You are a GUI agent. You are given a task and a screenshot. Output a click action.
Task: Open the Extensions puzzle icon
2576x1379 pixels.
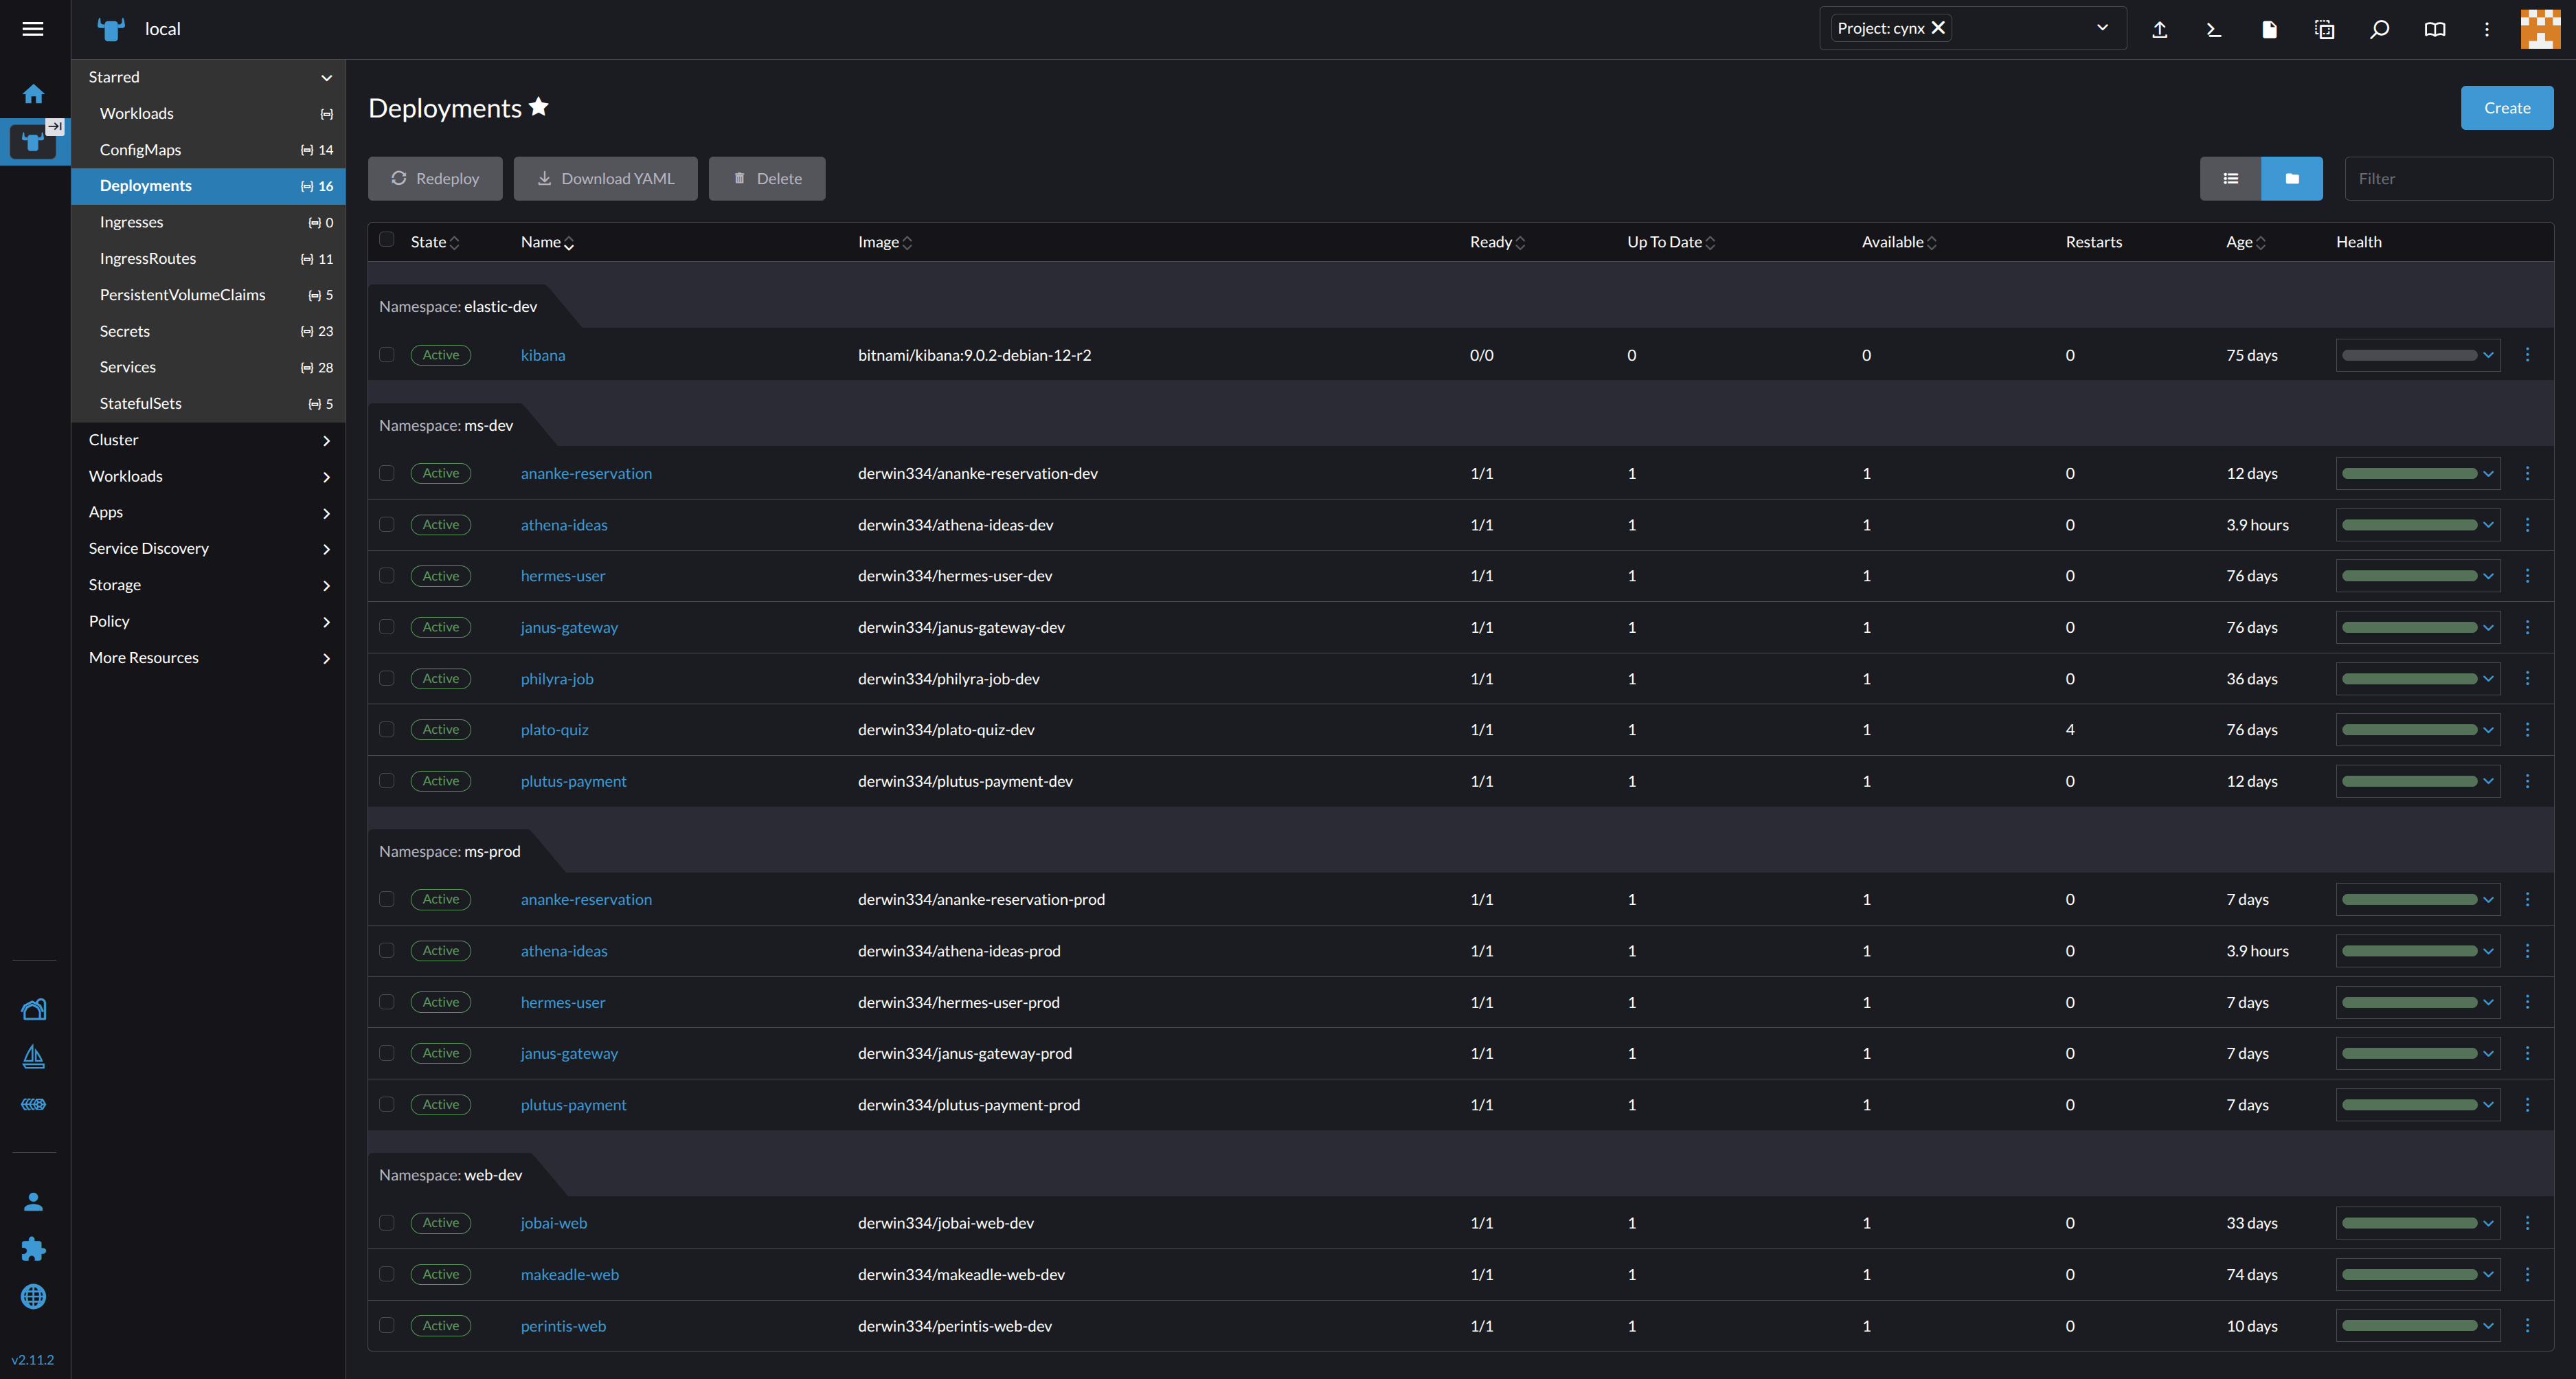click(x=33, y=1249)
